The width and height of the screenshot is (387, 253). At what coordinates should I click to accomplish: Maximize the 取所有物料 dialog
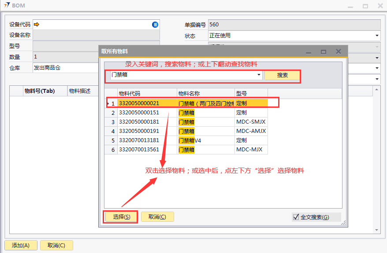point(324,51)
